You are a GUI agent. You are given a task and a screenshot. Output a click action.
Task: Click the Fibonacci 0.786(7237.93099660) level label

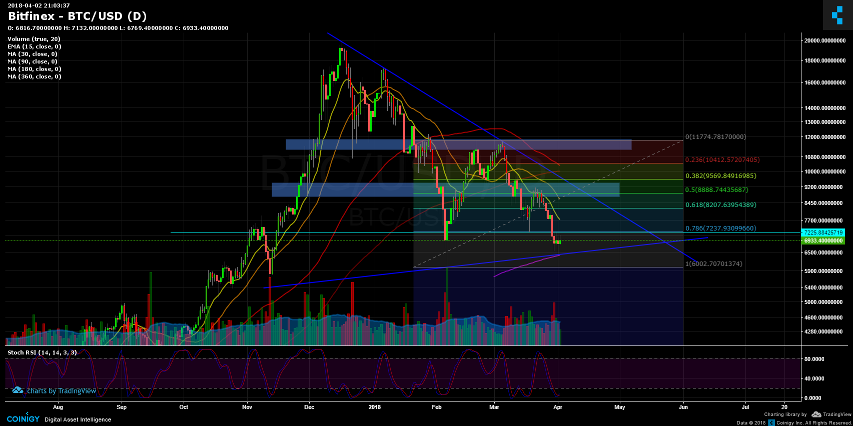[x=721, y=228]
